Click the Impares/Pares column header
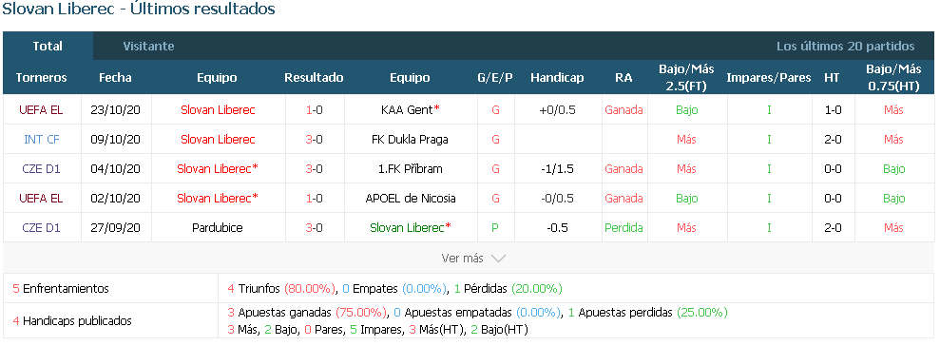This screenshot has width=940, height=346. coord(769,77)
